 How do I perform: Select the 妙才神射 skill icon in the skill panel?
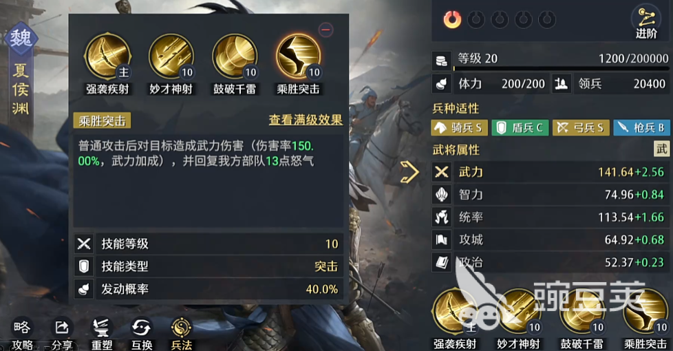coord(171,57)
